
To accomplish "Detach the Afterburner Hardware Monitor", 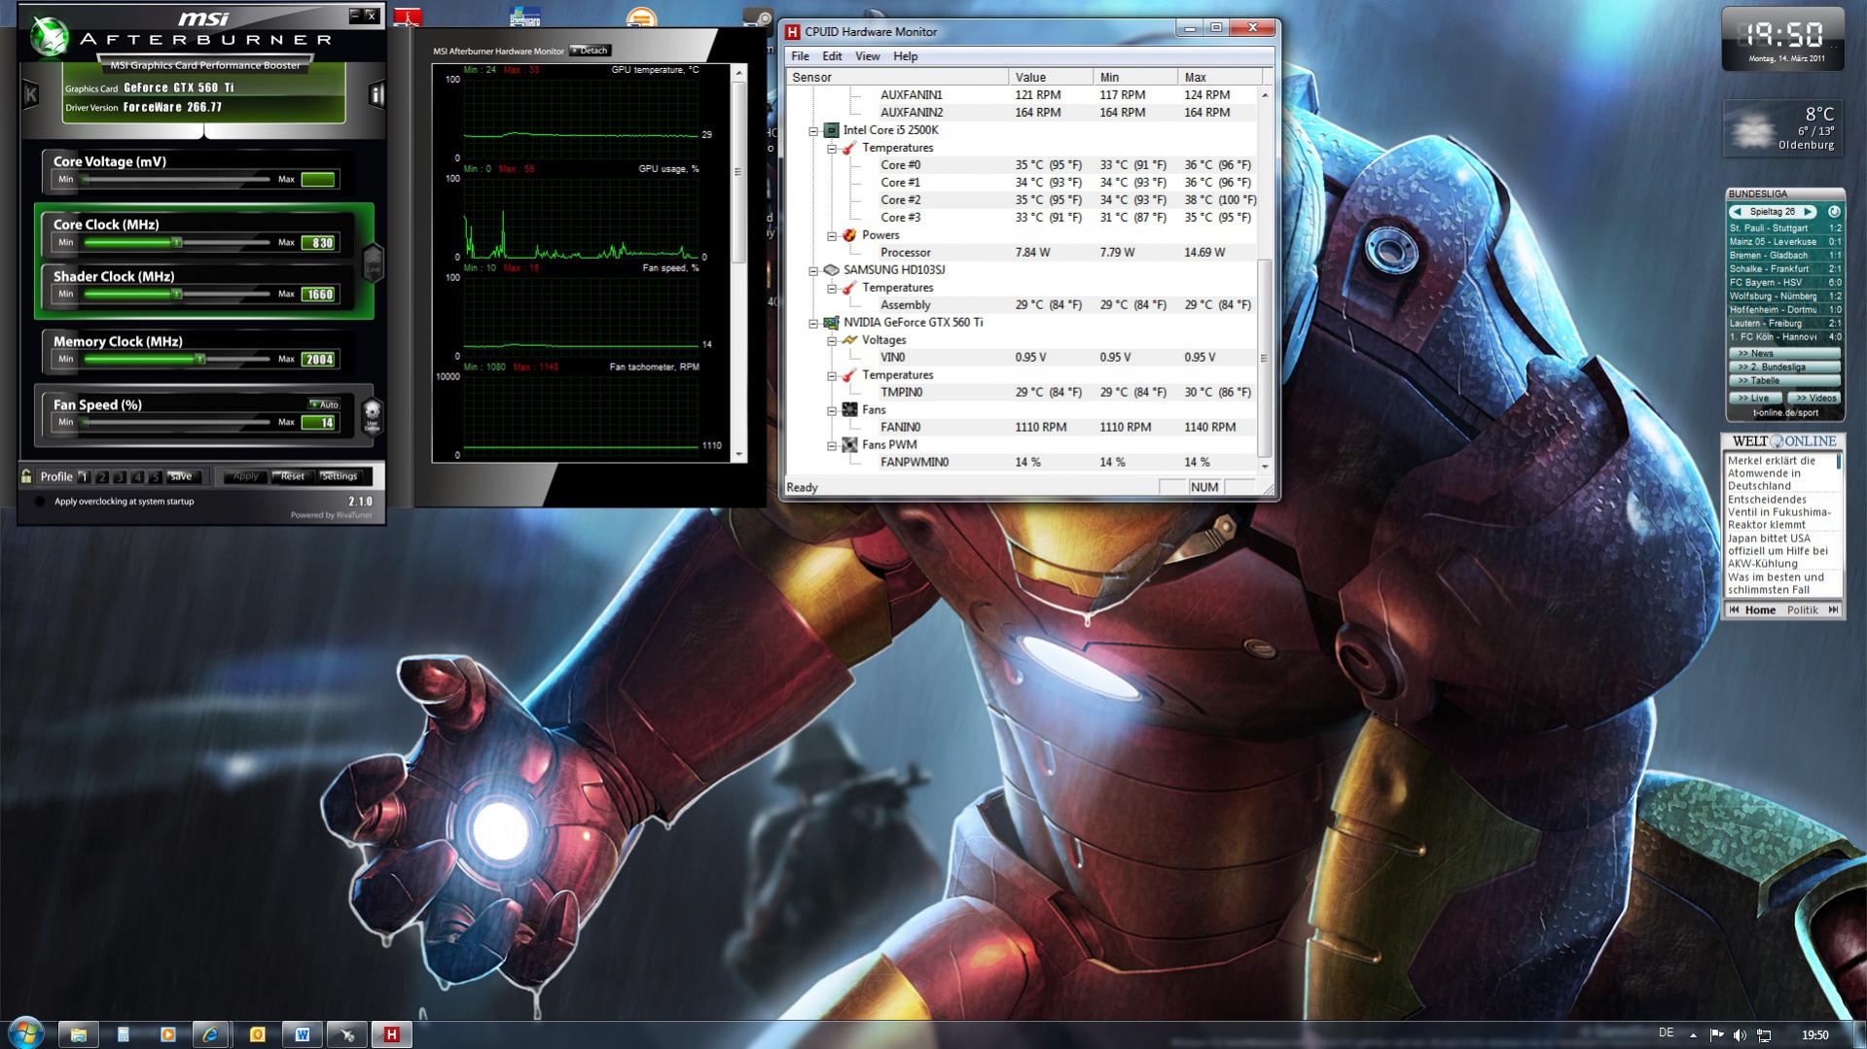I will (590, 51).
